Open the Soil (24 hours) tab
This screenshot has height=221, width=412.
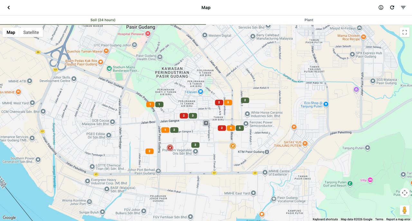pyautogui.click(x=103, y=20)
